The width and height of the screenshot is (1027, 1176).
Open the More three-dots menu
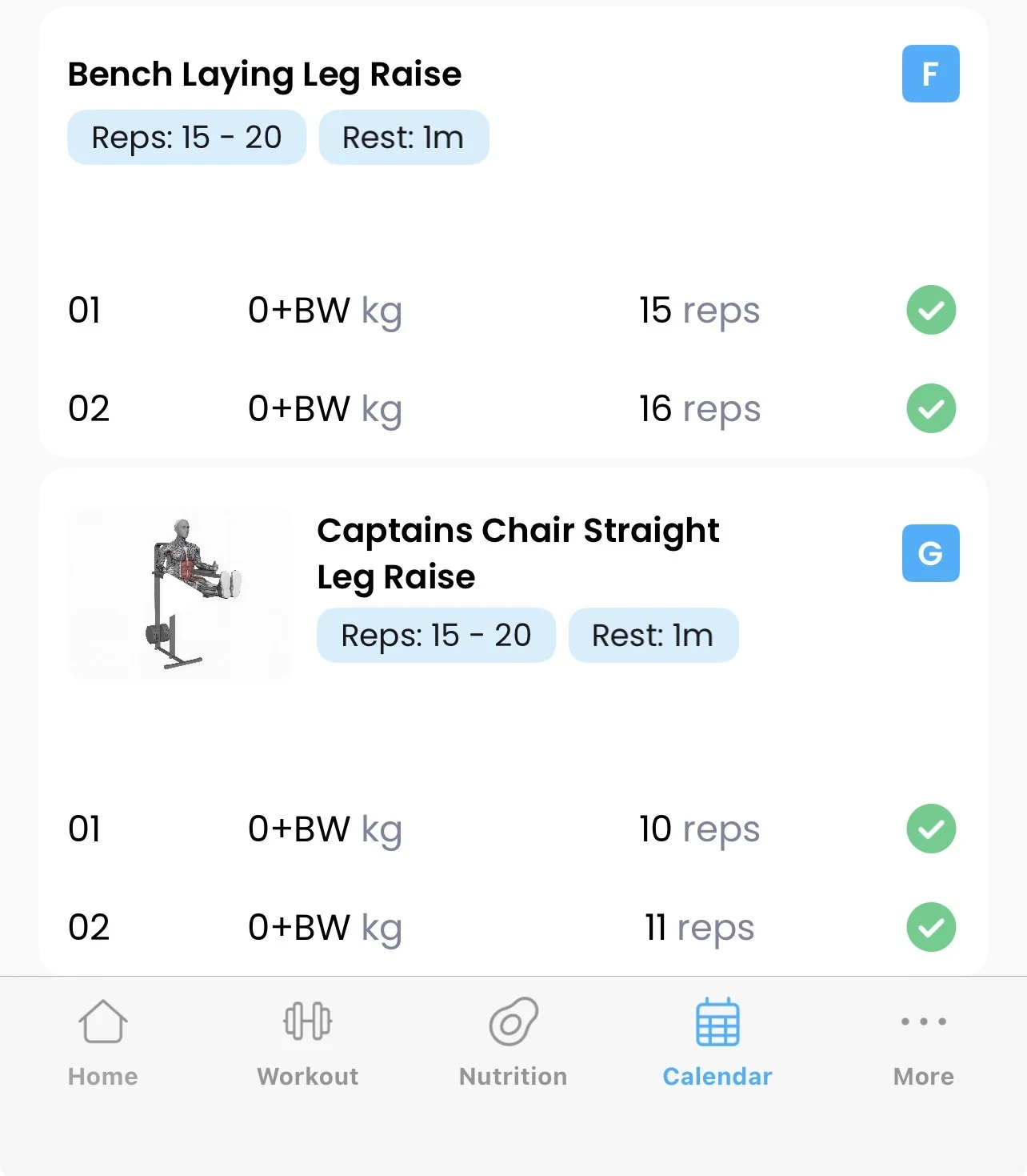[x=923, y=1022]
